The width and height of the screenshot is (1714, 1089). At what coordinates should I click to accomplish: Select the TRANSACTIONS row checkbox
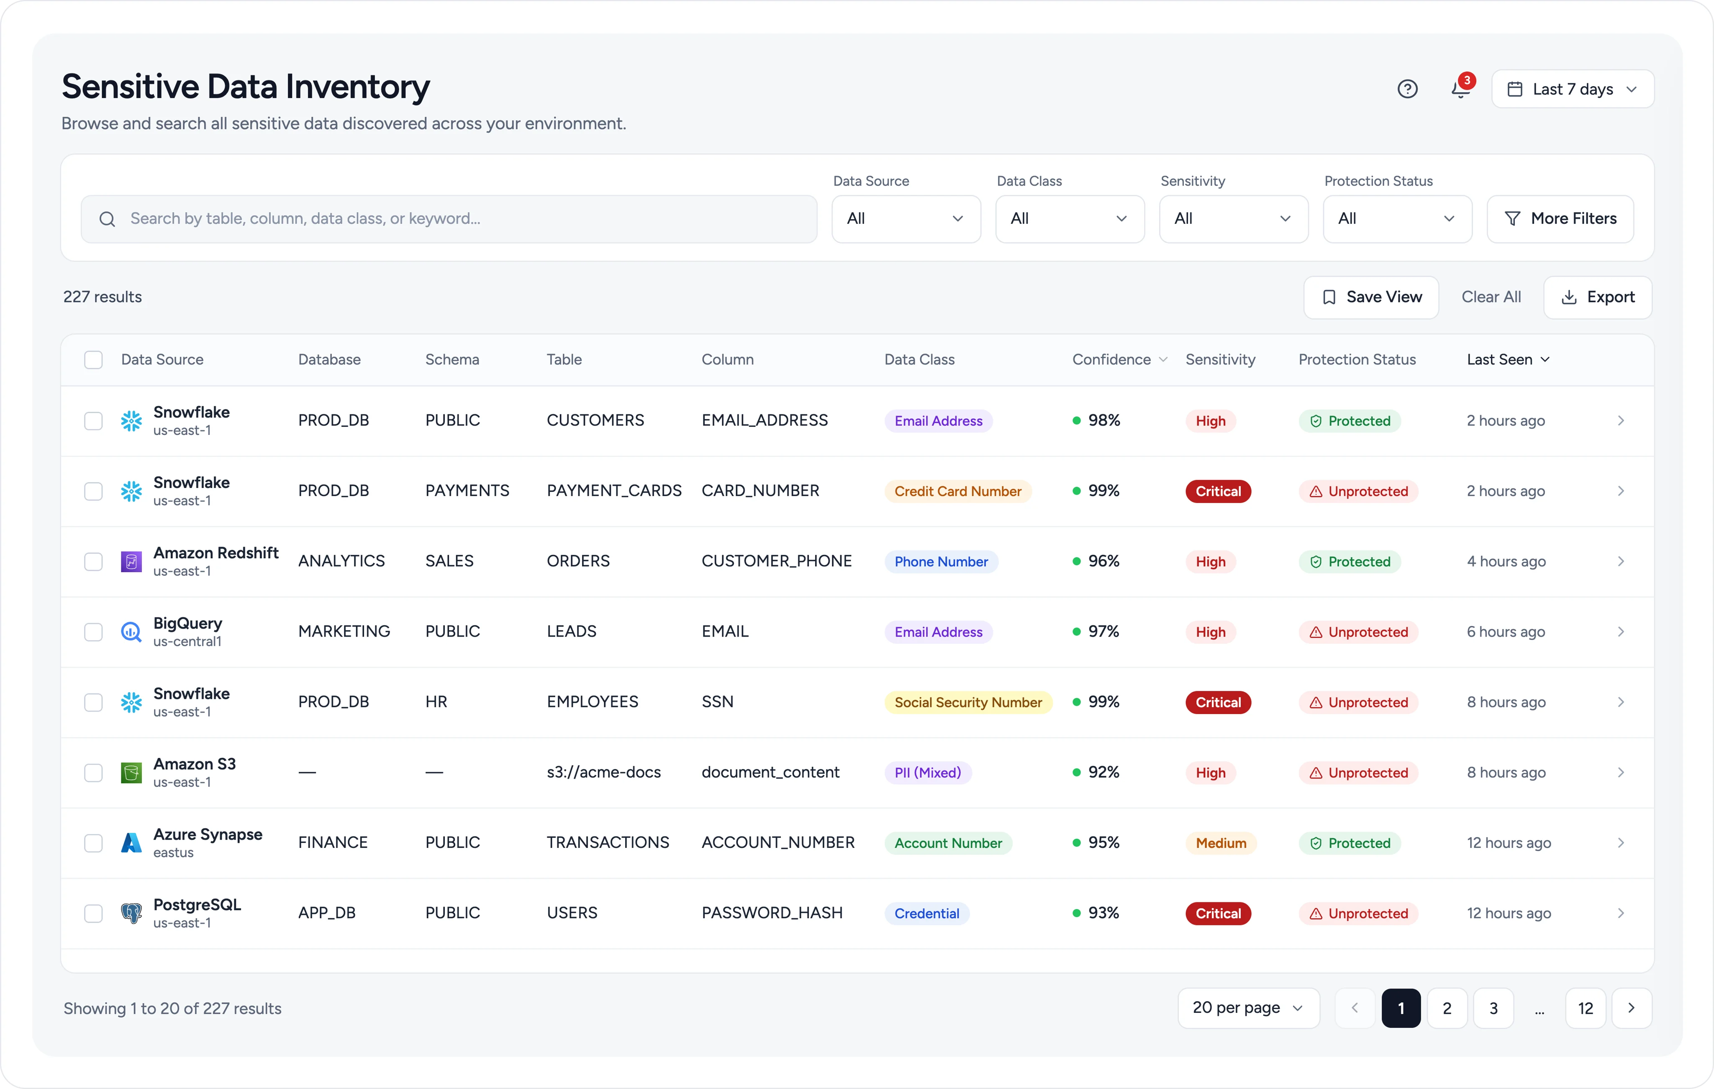pos(93,843)
